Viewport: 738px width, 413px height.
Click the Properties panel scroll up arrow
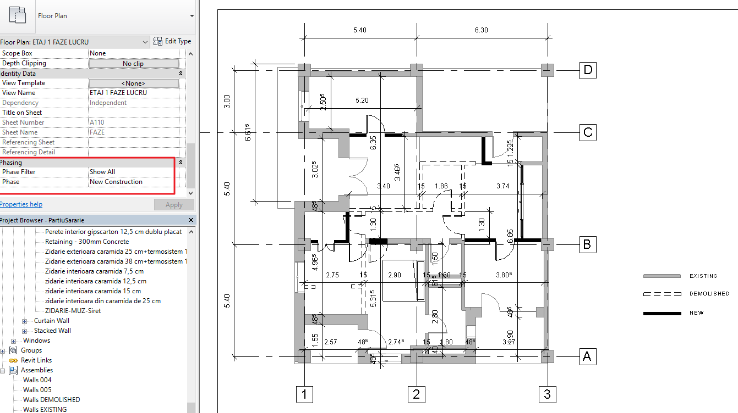pos(191,53)
